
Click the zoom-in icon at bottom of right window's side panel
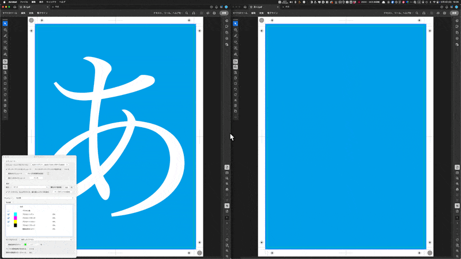click(x=457, y=251)
